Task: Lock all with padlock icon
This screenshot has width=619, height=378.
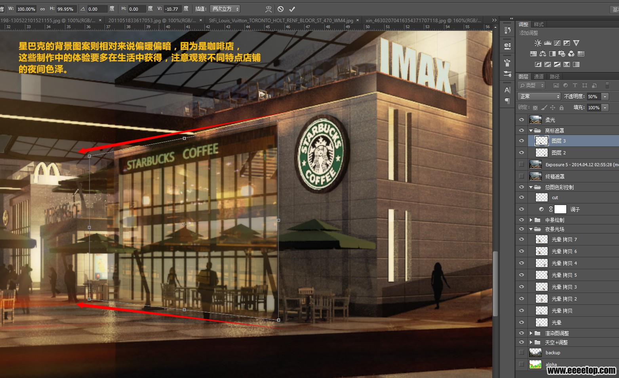Action: [x=562, y=108]
